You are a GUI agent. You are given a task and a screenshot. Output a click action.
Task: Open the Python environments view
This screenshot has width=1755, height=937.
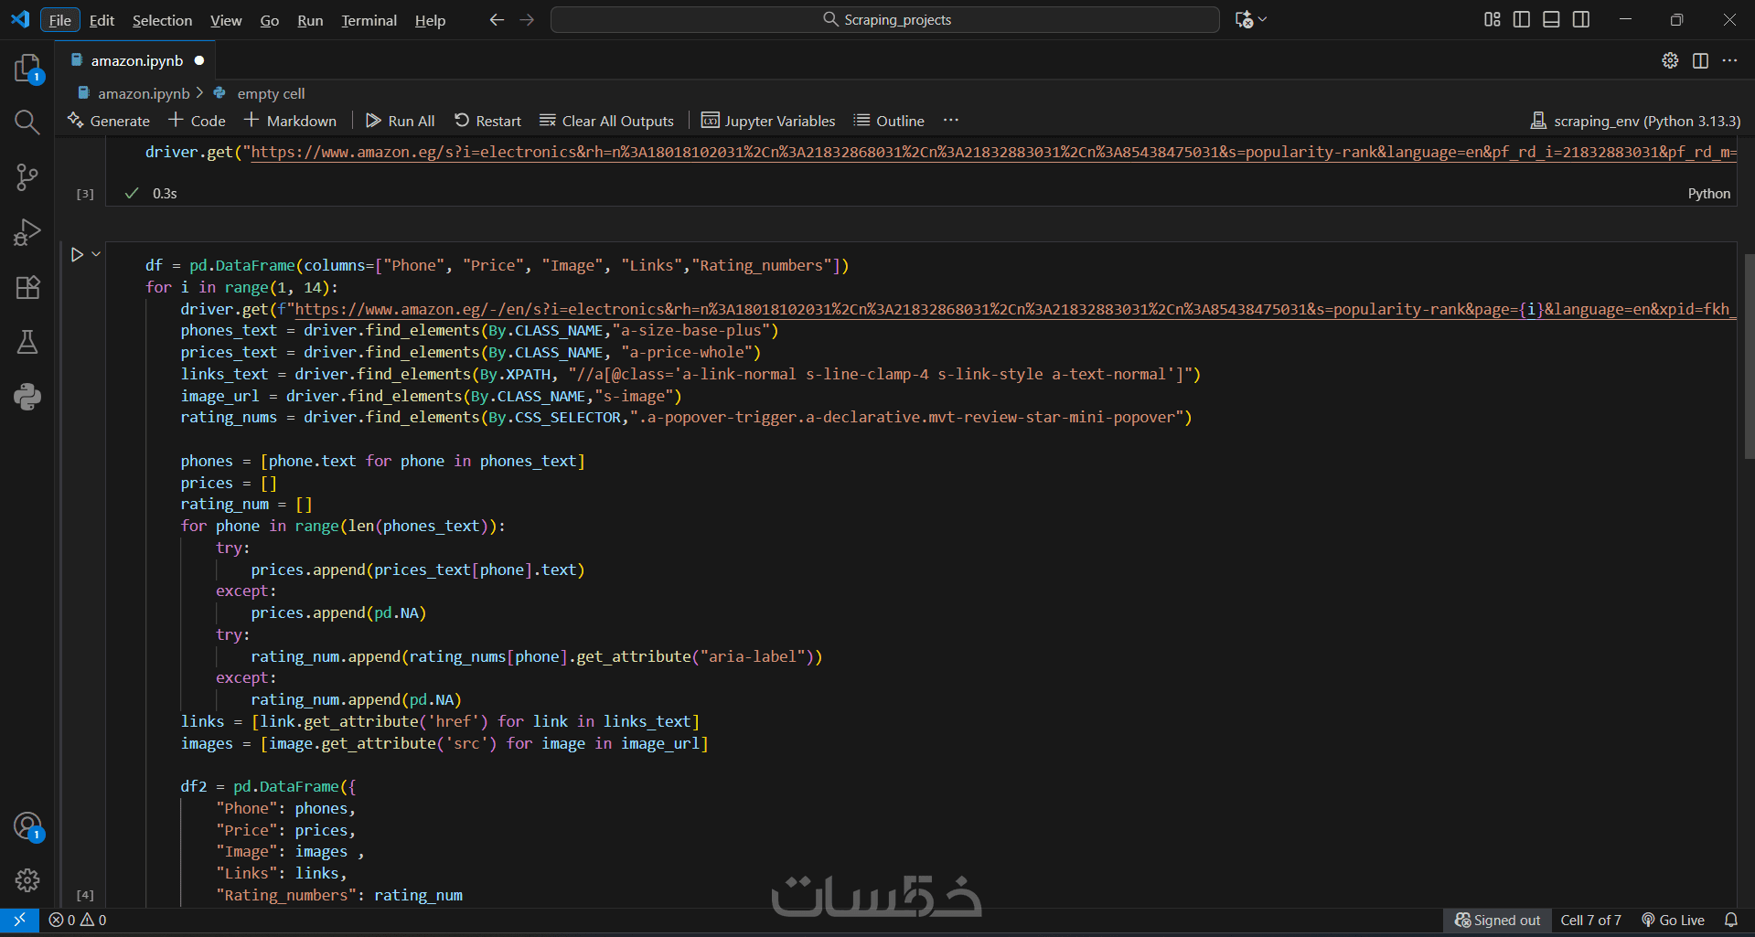[x=27, y=397]
